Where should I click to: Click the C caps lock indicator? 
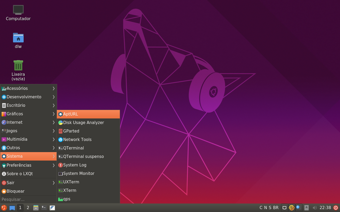click(x=261, y=208)
